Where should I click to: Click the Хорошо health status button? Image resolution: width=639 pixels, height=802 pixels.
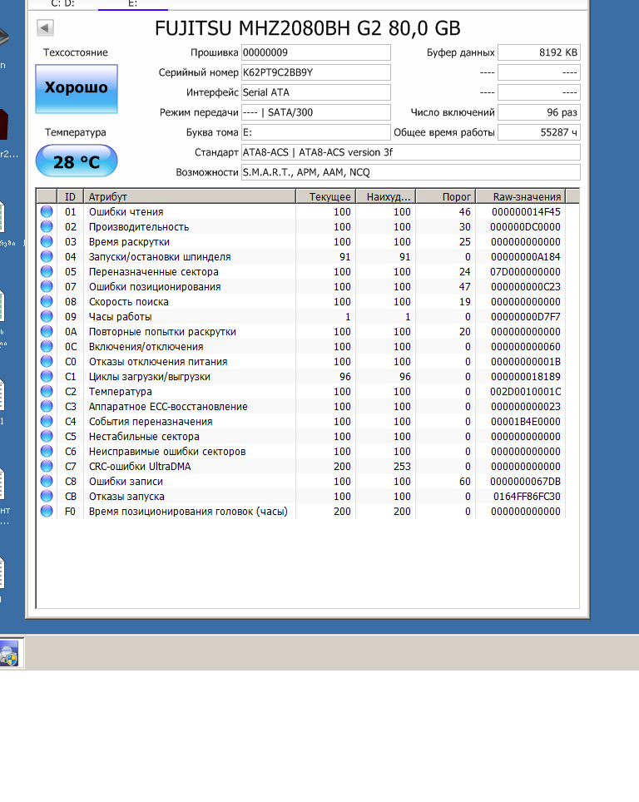point(76,88)
